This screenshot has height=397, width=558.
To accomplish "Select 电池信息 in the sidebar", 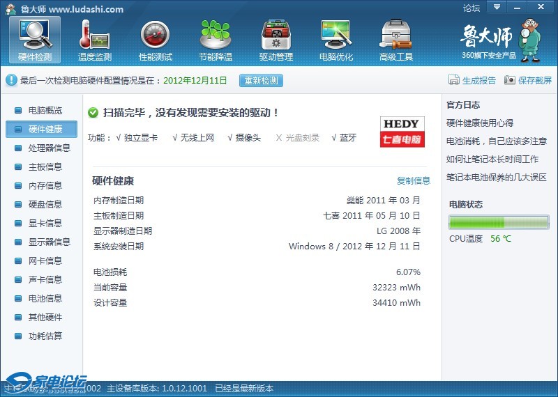I will (45, 299).
